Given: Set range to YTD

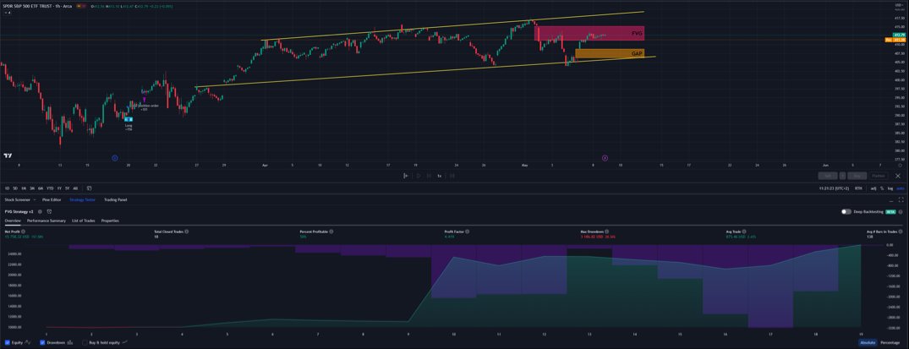Looking at the screenshot, I should click(x=50, y=188).
